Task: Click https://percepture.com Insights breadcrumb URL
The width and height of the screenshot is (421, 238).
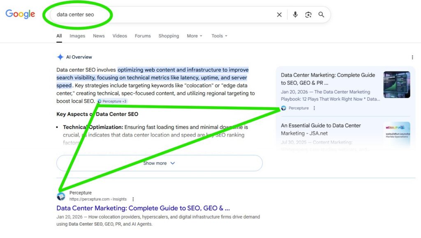Action: tap(98, 199)
